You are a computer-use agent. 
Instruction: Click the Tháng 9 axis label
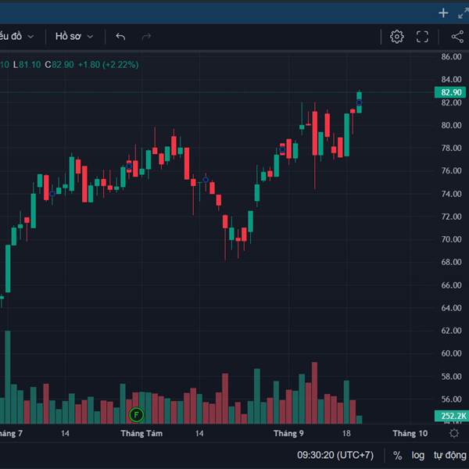pyautogui.click(x=288, y=433)
